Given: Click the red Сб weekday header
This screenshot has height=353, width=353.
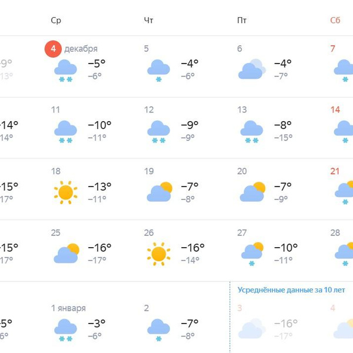Looking at the screenshot, I should click(x=335, y=20).
